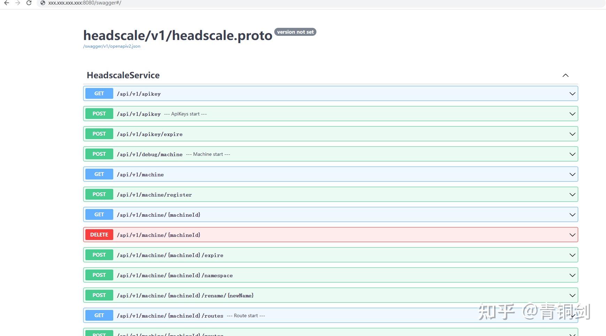Click POST badge for /api/v1/apikey/expire
This screenshot has height=336, width=606.
pyautogui.click(x=99, y=134)
